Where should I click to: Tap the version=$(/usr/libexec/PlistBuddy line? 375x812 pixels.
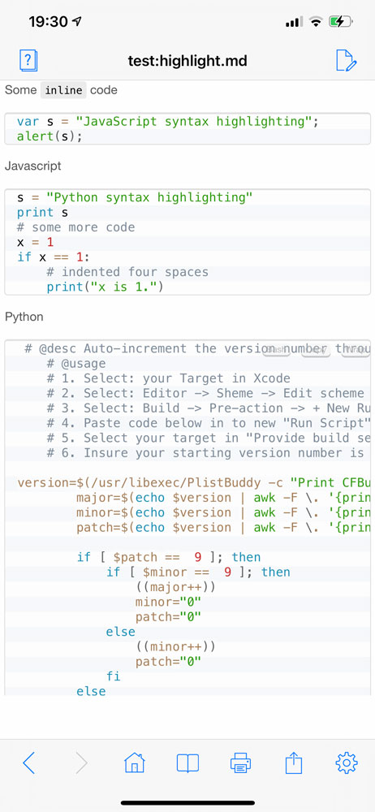194,483
